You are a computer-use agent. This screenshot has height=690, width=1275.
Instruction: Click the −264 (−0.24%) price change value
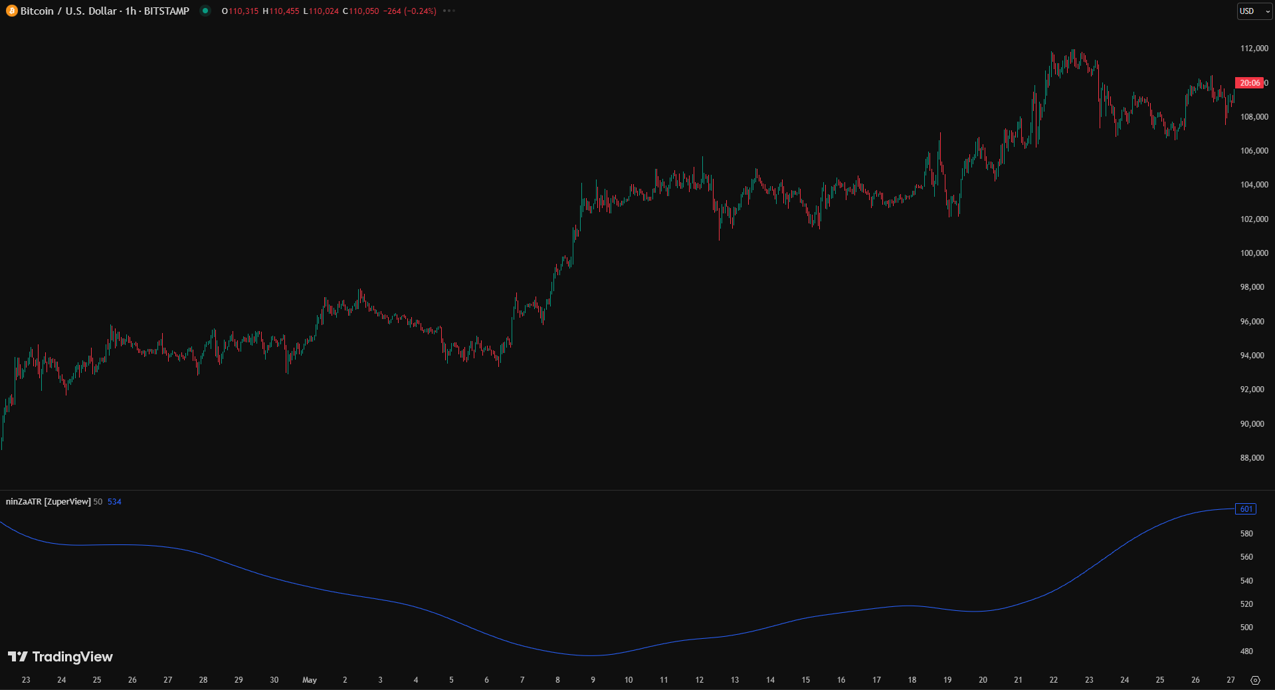(x=409, y=11)
